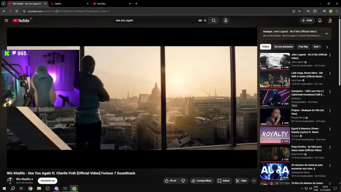Image resolution: width=341 pixels, height=192 pixels.
Task: Click in the see you again search field
Action: (156, 21)
